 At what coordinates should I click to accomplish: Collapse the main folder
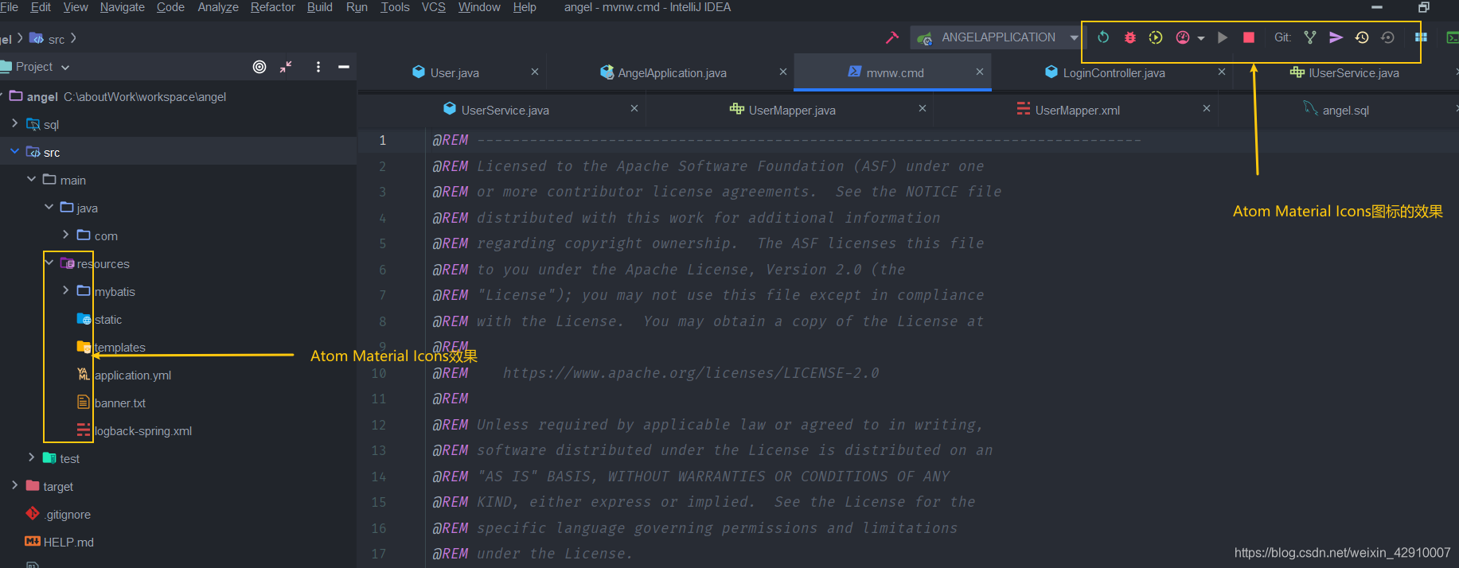32,179
